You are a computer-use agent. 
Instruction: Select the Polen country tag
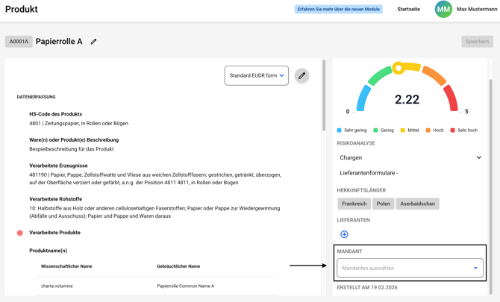383,204
